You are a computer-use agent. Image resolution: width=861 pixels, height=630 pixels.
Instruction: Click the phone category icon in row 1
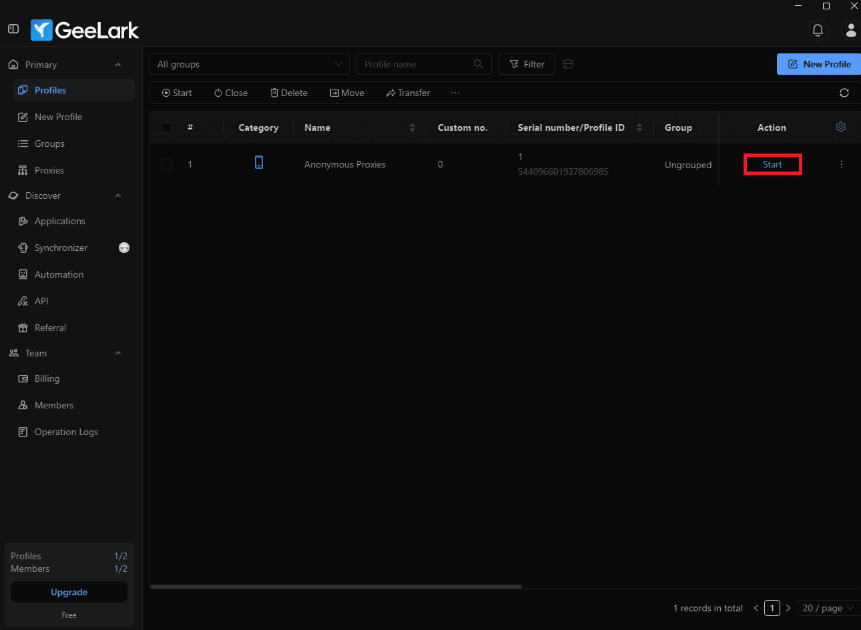pyautogui.click(x=259, y=162)
